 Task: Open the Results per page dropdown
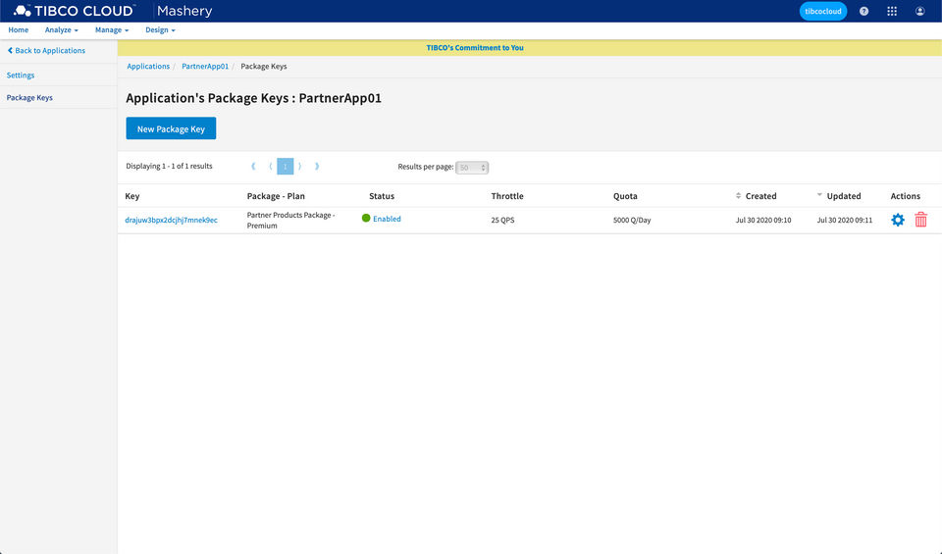coord(472,168)
